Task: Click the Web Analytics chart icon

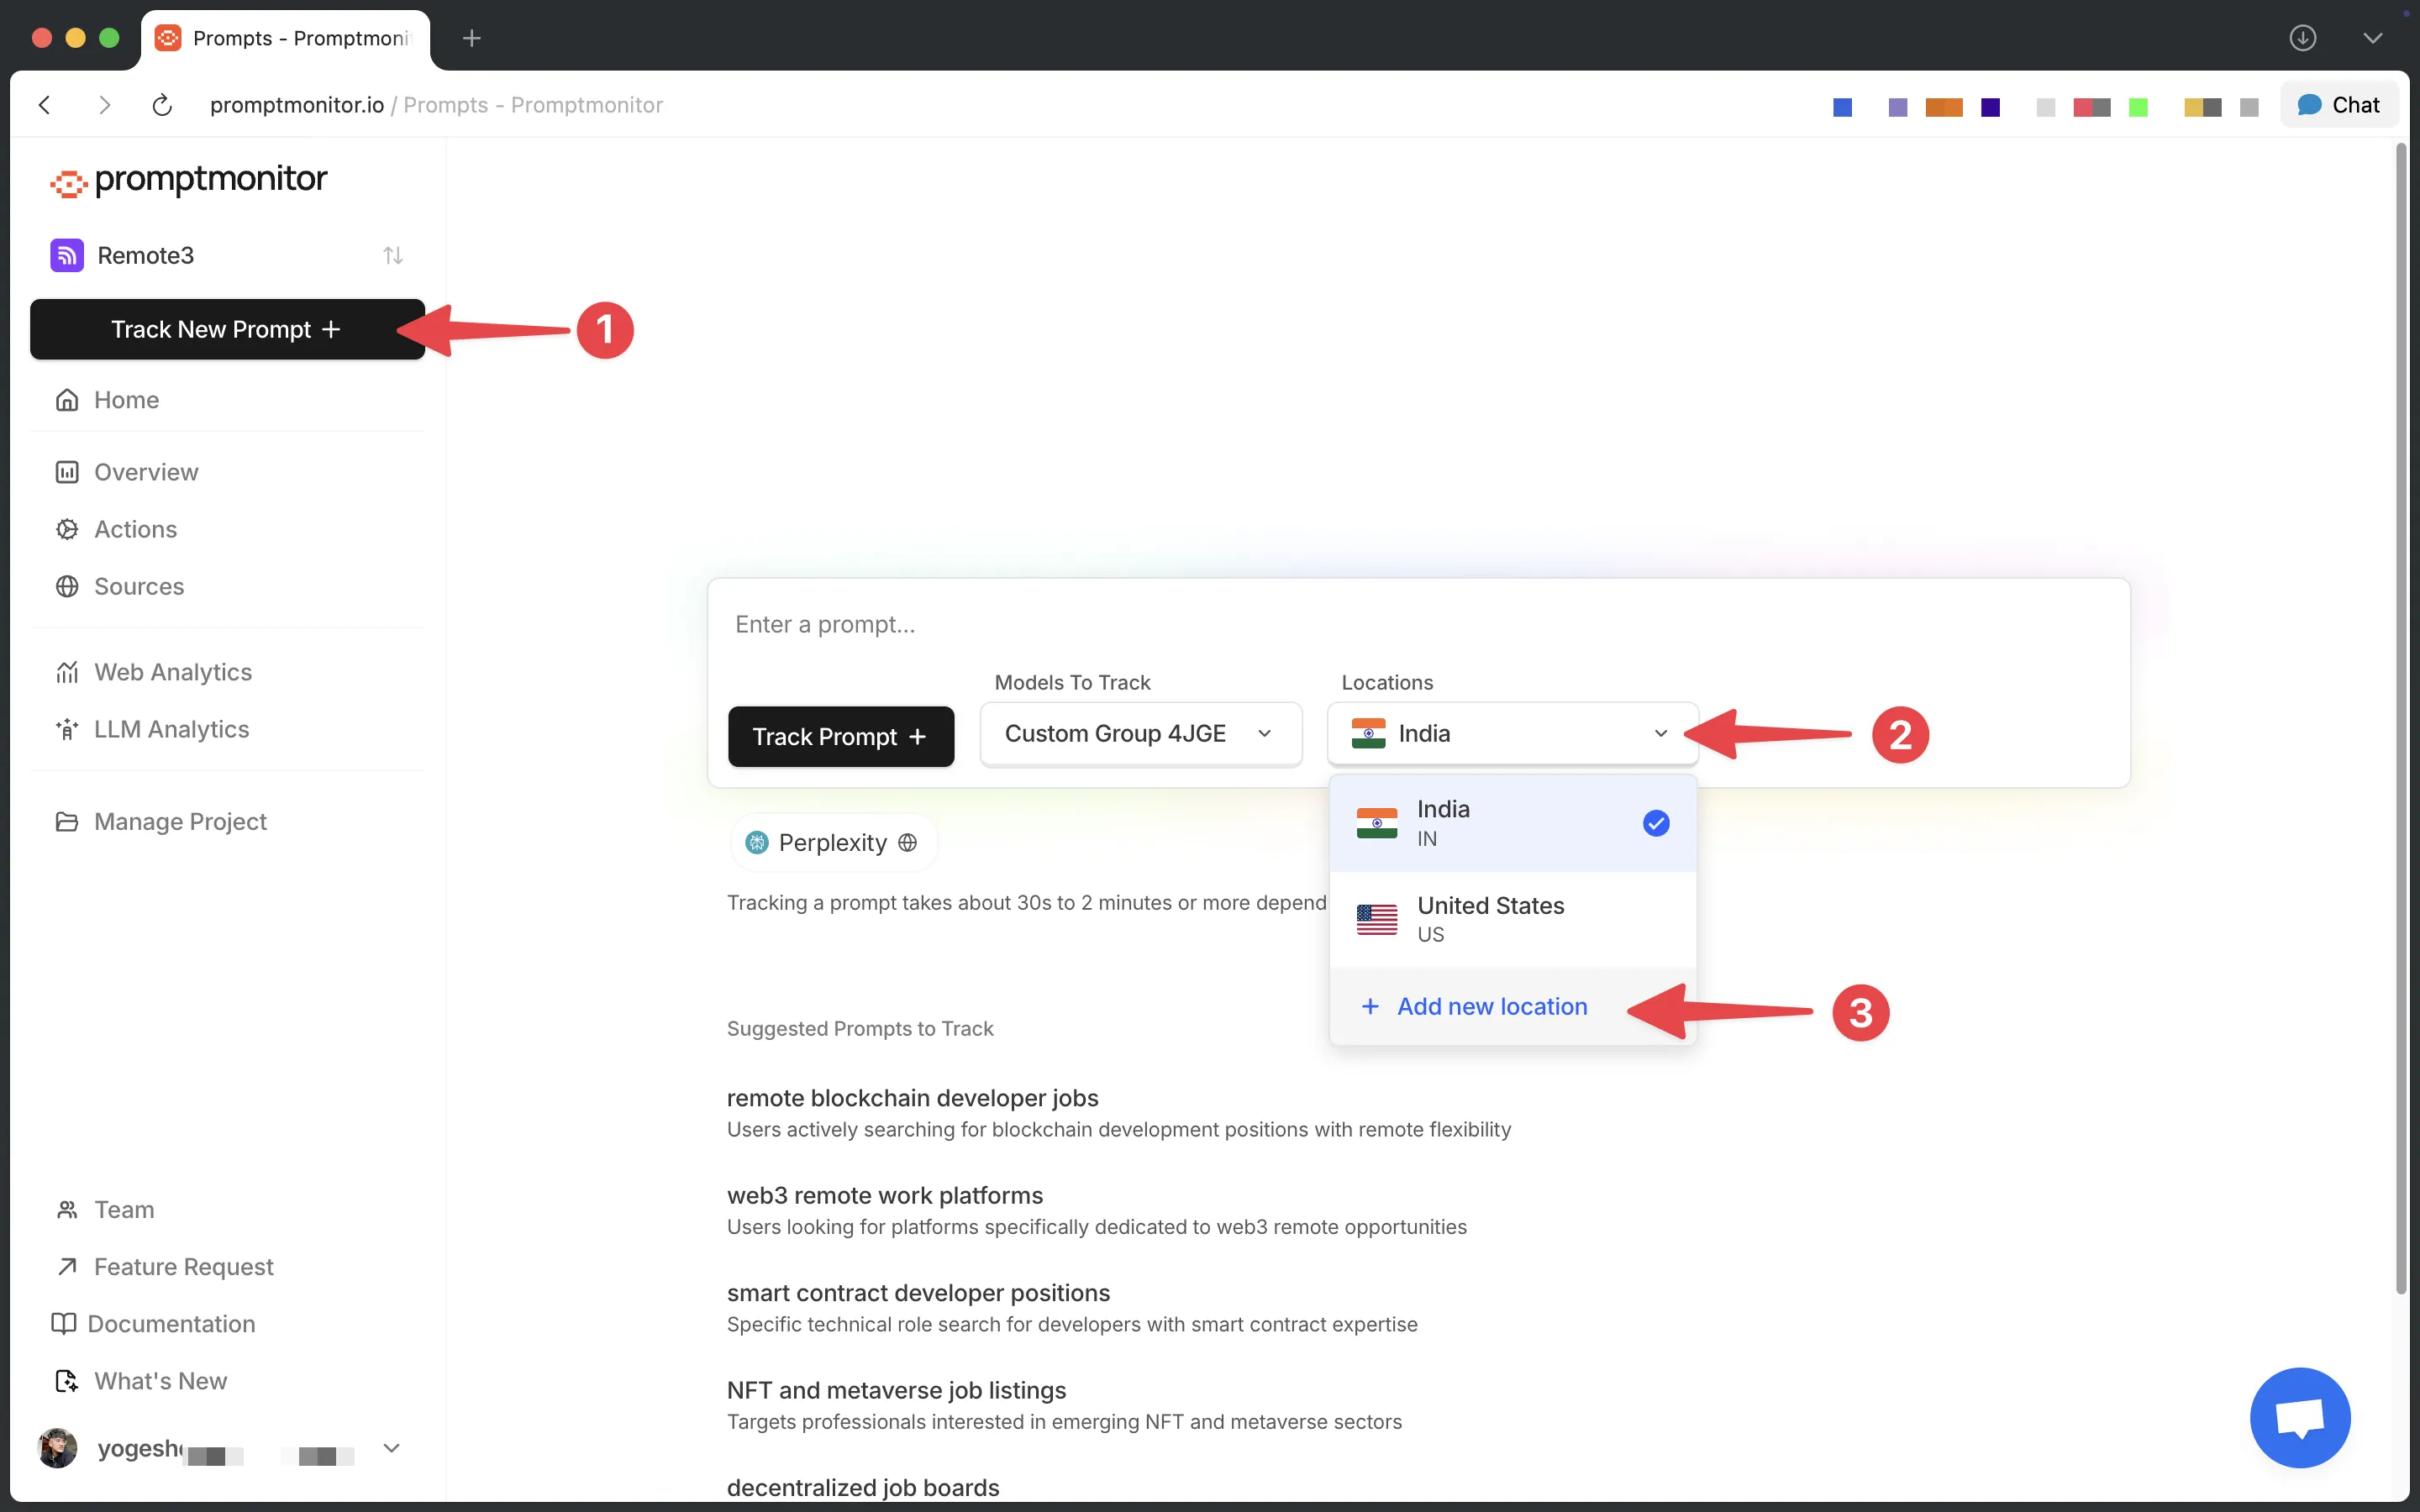Action: [67, 672]
